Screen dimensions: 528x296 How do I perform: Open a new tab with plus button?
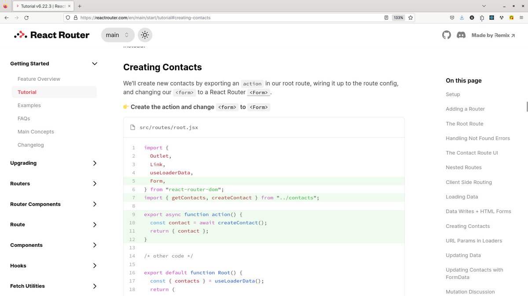tap(80, 6)
